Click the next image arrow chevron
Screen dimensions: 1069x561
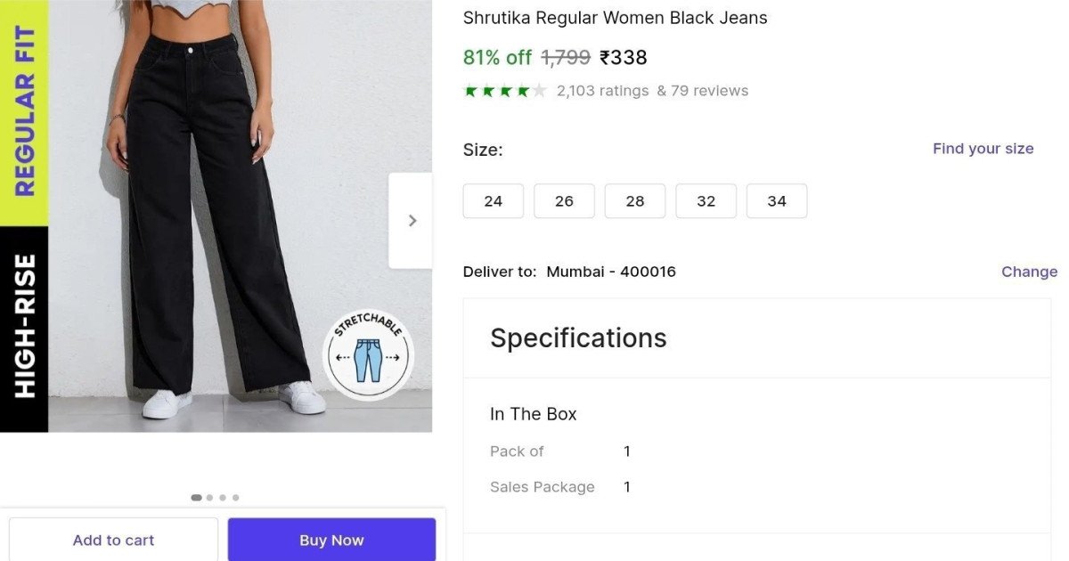[412, 221]
